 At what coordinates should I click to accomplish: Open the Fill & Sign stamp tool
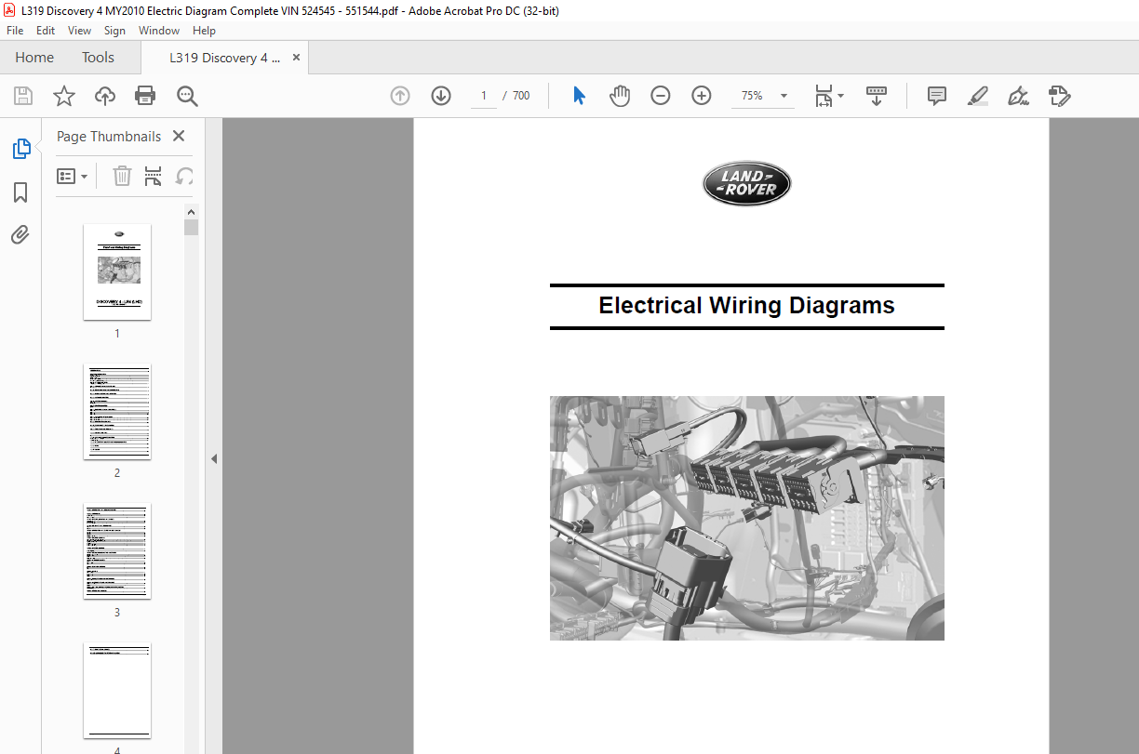point(1059,96)
